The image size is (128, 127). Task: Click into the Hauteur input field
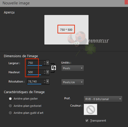click(35, 72)
